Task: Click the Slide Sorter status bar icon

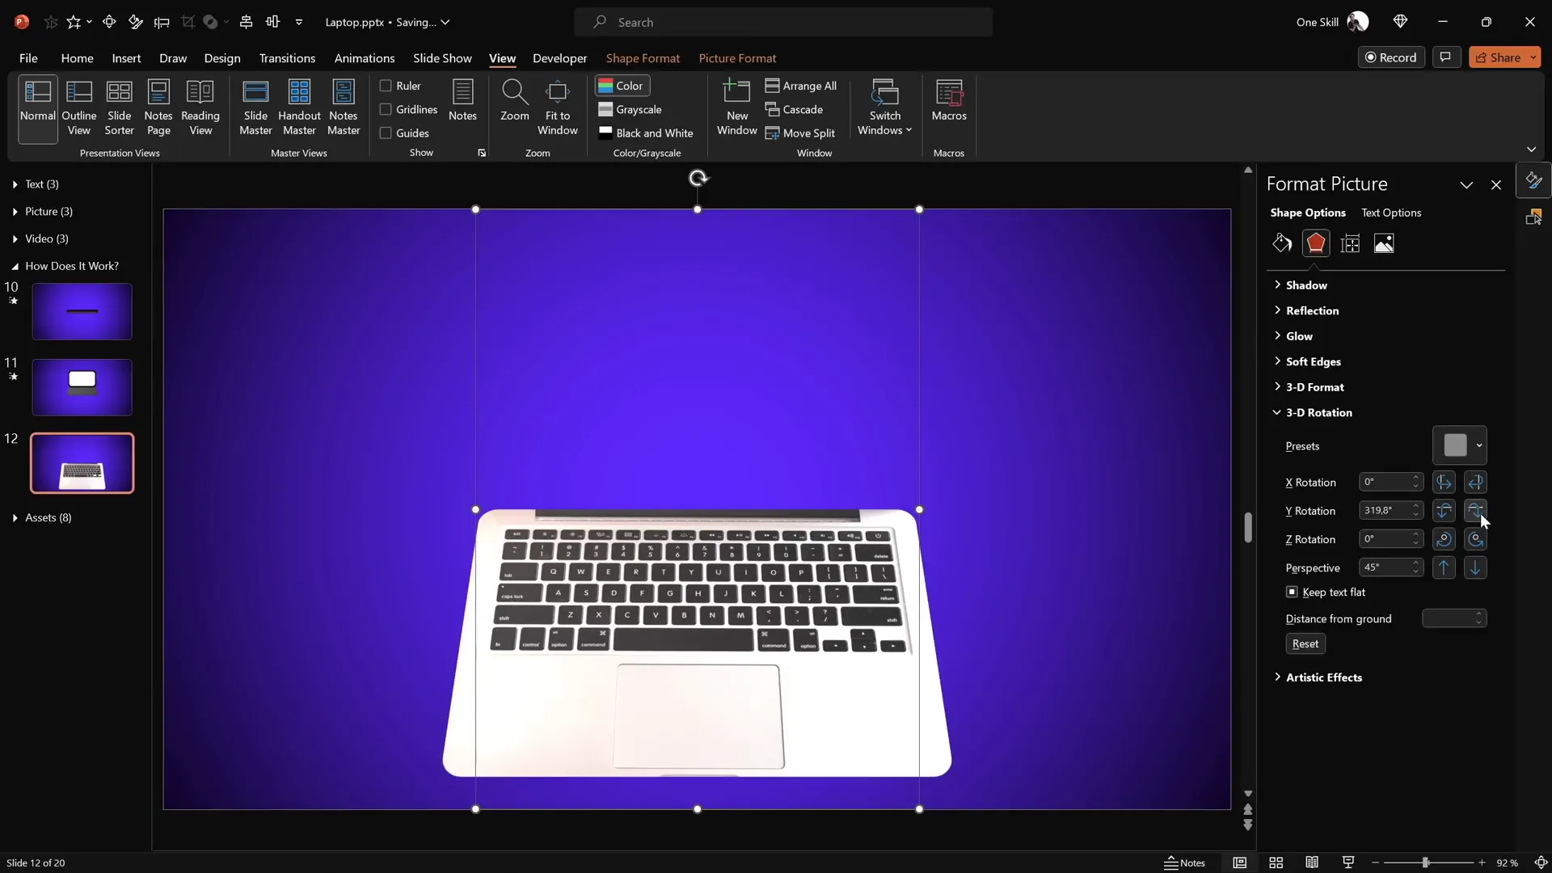Action: 1276,862
